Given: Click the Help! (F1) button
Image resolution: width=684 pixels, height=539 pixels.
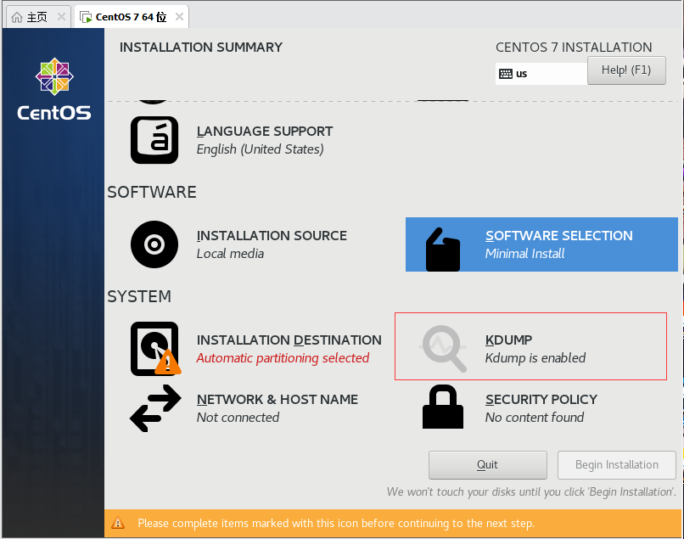Looking at the screenshot, I should pos(626,70).
